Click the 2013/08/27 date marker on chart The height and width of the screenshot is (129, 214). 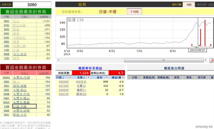(197, 50)
